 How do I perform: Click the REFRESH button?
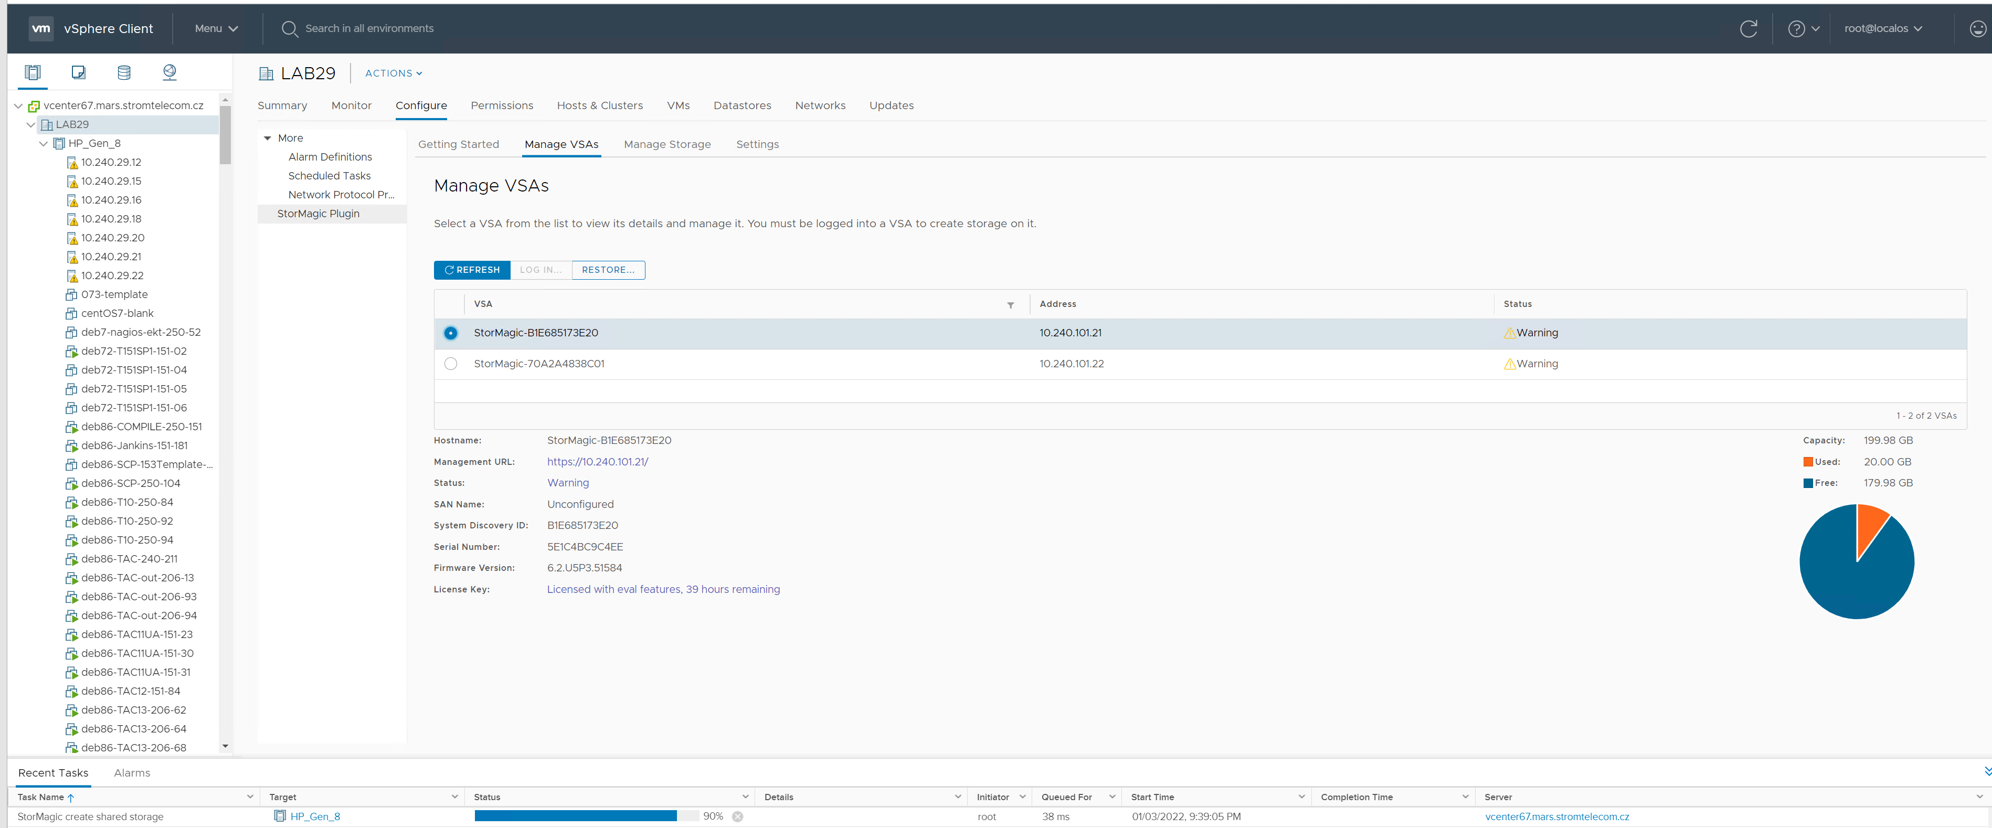point(472,270)
